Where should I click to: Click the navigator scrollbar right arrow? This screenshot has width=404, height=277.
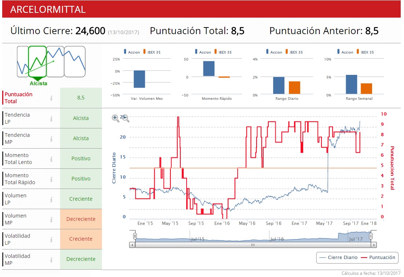(x=374, y=245)
